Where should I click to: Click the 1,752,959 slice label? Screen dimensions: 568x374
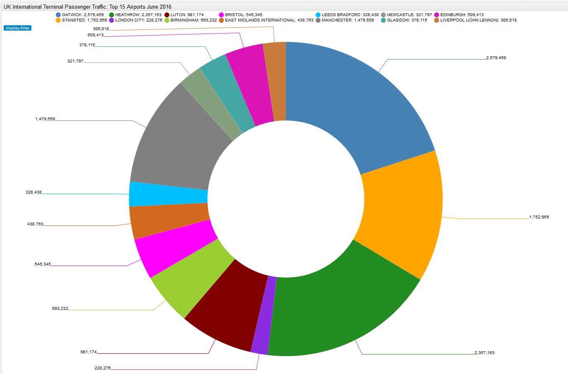[x=539, y=217]
